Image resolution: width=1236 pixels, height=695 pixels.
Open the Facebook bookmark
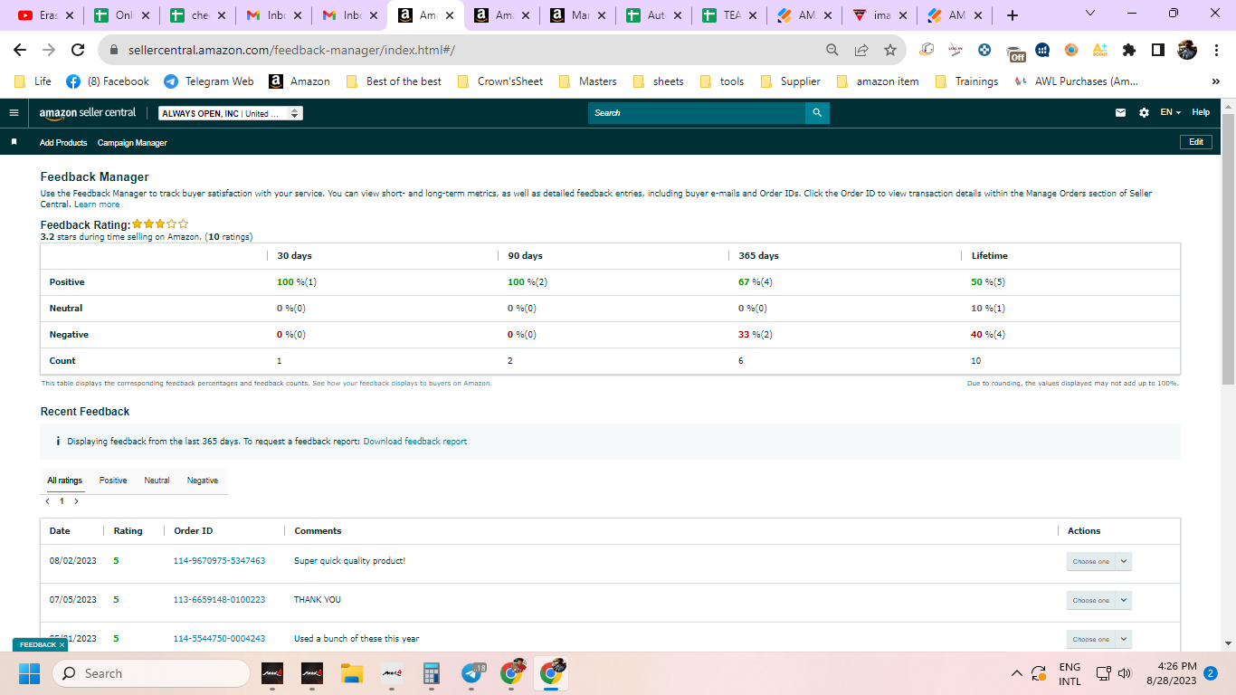(108, 81)
